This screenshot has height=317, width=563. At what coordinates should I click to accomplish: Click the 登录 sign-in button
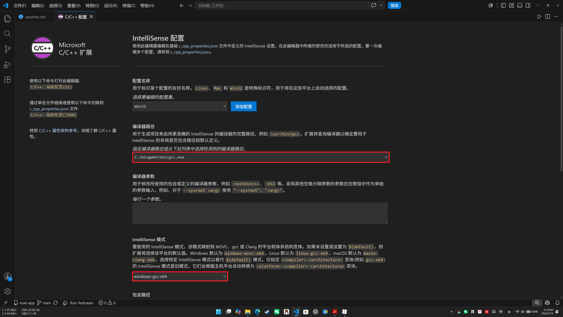click(x=394, y=6)
